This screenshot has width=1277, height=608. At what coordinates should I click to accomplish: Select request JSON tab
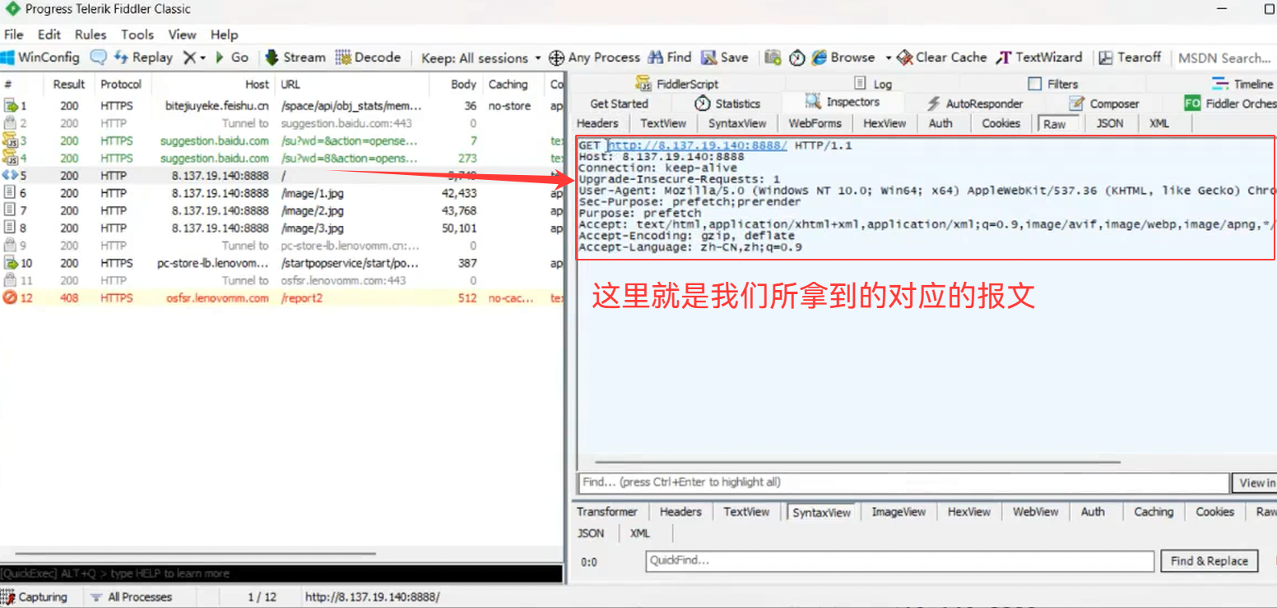(1110, 123)
